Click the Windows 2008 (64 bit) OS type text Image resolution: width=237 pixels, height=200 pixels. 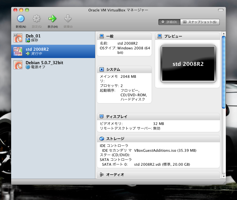[x=134, y=50]
